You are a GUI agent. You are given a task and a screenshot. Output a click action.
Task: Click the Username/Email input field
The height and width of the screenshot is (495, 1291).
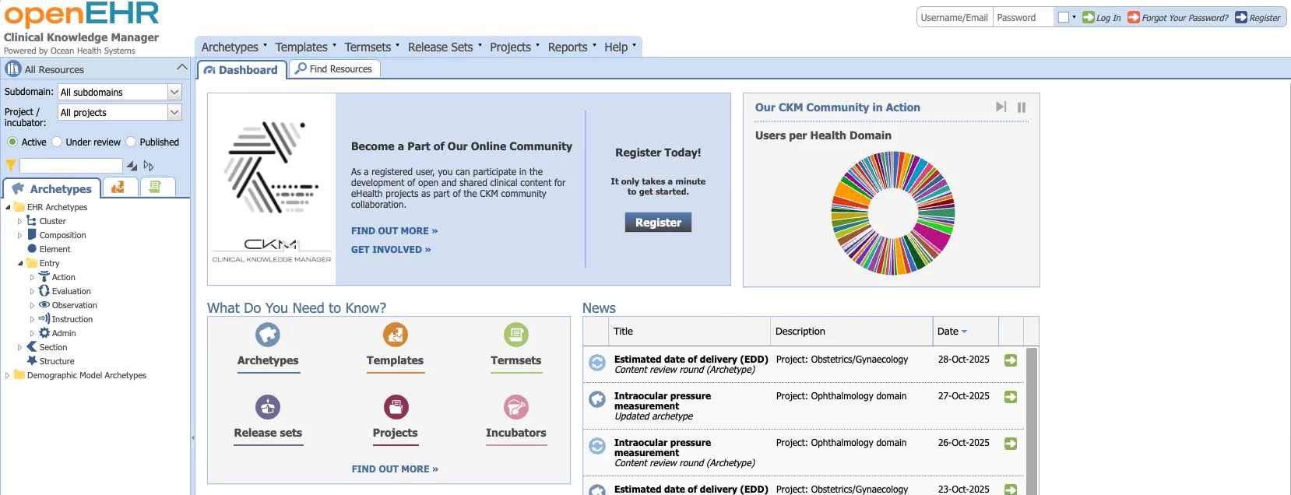point(954,17)
